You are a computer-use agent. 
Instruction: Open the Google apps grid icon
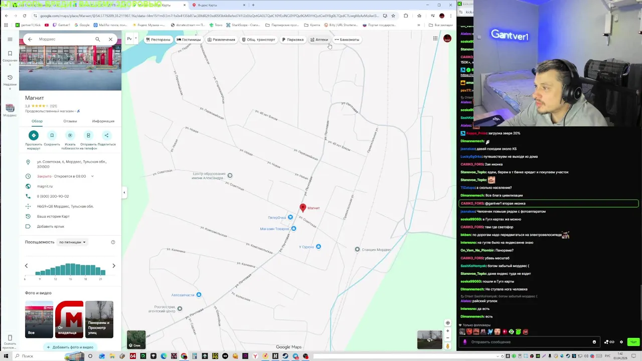435,39
